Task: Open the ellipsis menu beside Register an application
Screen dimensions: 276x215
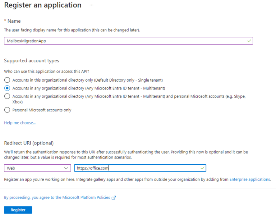Action: click(x=91, y=5)
